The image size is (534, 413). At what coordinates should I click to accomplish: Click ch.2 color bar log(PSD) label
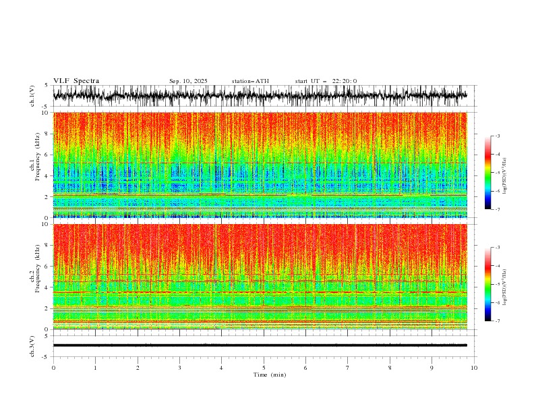(x=505, y=287)
